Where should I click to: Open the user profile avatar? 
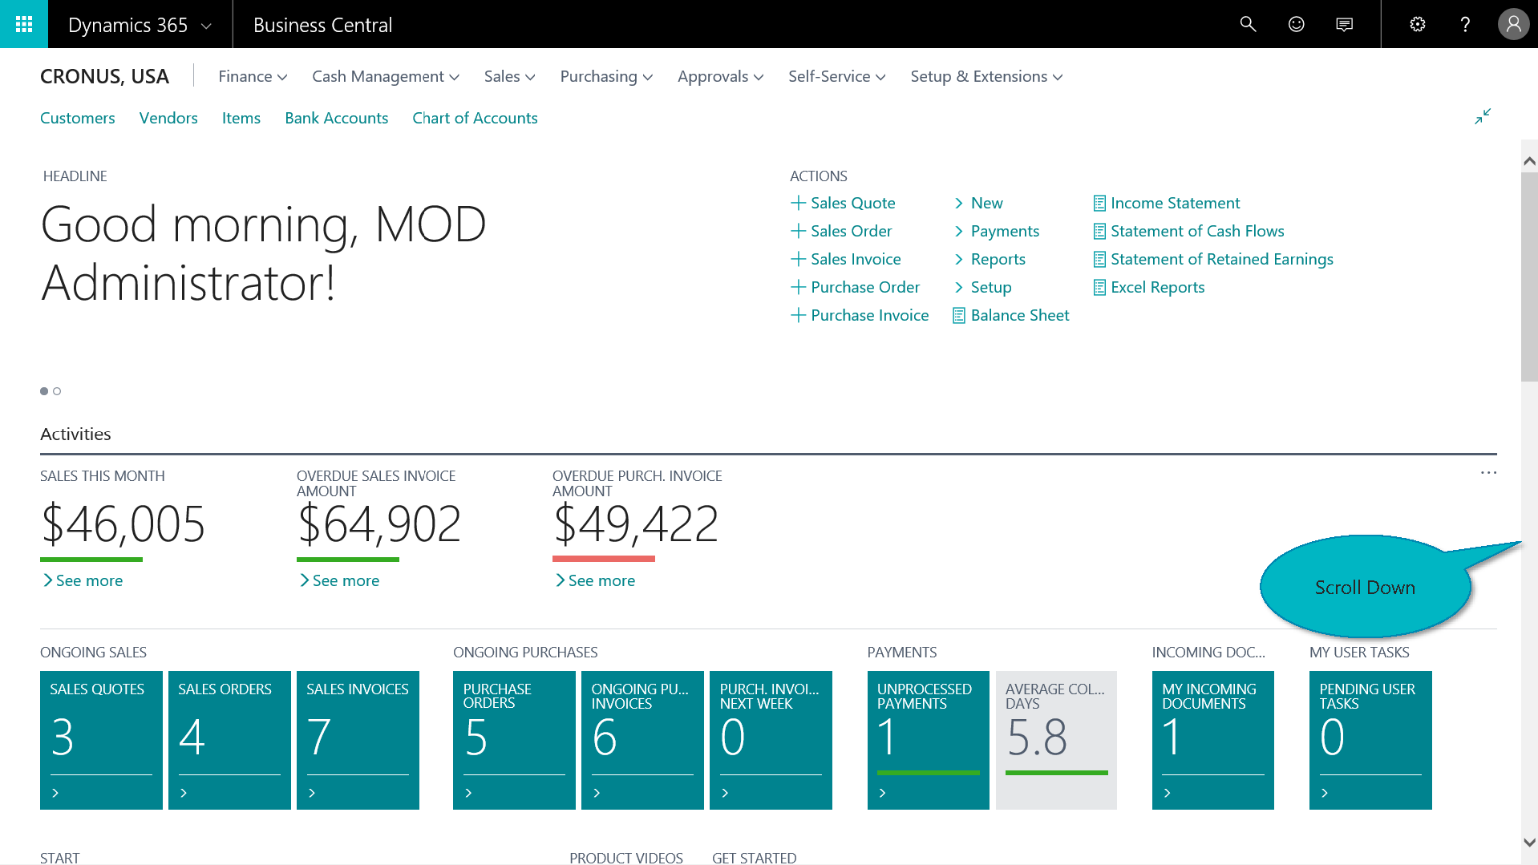(1513, 24)
